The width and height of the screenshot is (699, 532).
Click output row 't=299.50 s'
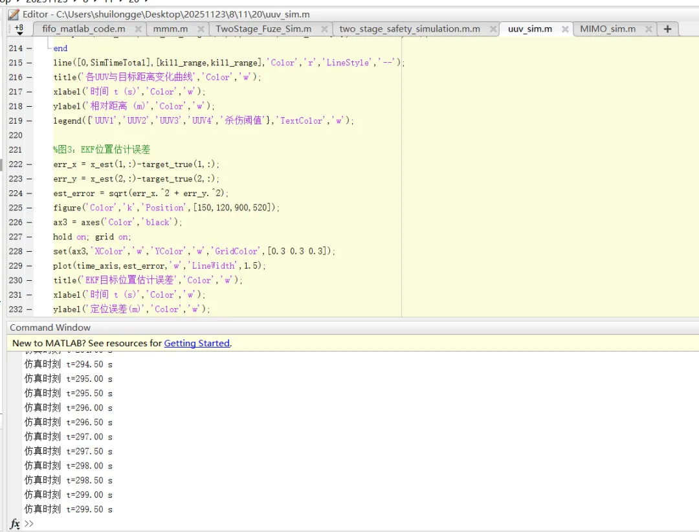[68, 509]
